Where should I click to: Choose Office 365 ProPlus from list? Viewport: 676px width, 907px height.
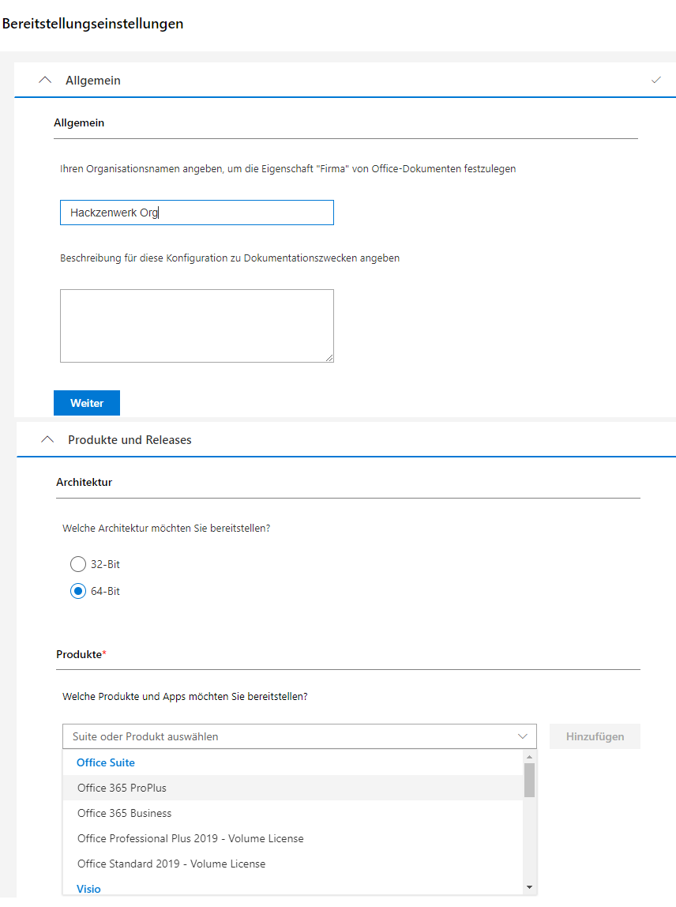[x=122, y=788]
